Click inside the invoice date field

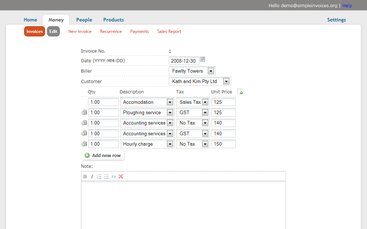tap(183, 60)
